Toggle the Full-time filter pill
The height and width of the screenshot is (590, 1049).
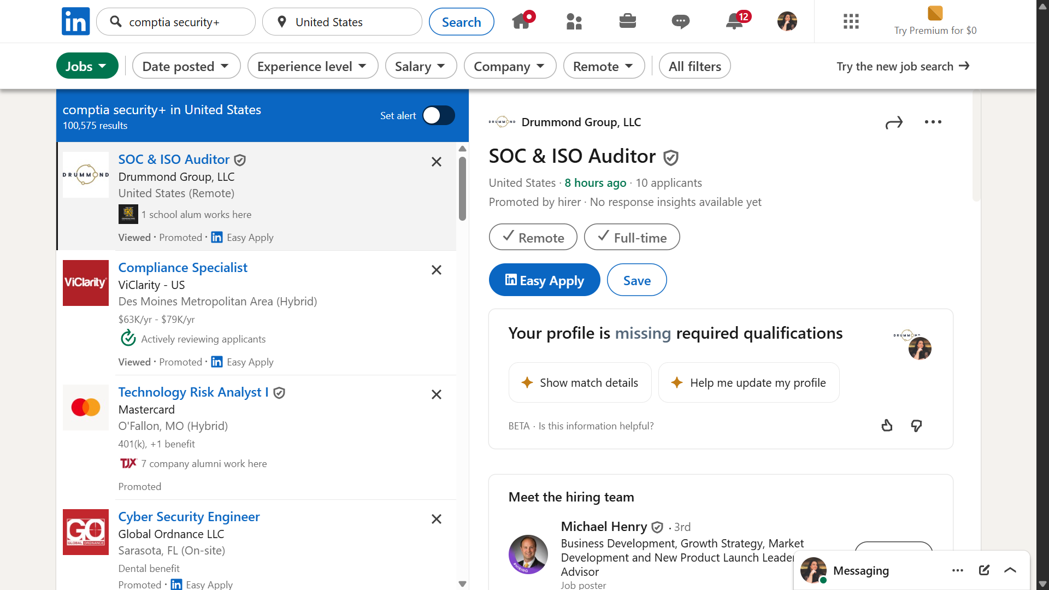tap(632, 237)
